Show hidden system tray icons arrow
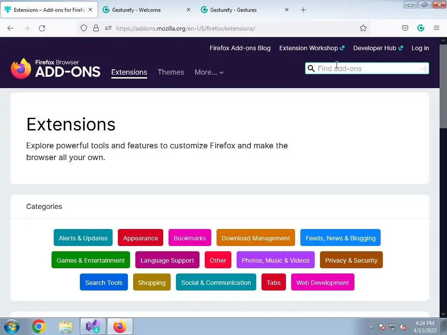The height and width of the screenshot is (335, 447). point(371,327)
